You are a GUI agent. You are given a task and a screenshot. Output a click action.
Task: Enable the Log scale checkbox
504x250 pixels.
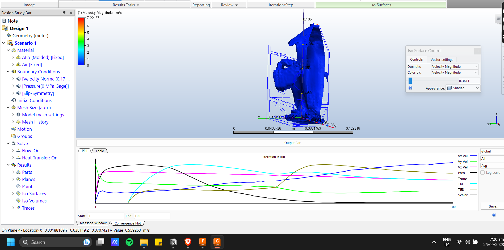[483, 172]
